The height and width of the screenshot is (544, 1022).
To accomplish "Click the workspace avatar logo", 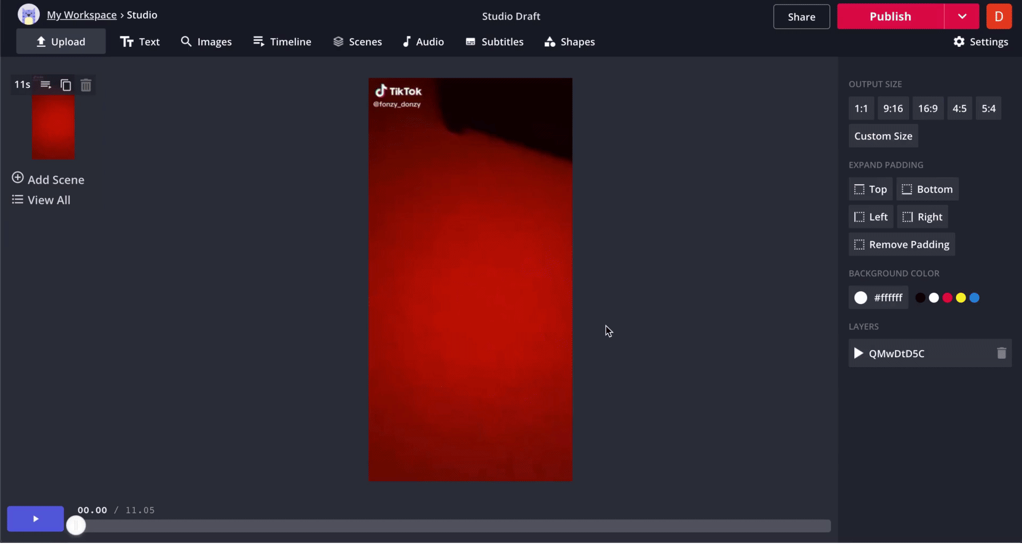I will tap(29, 15).
